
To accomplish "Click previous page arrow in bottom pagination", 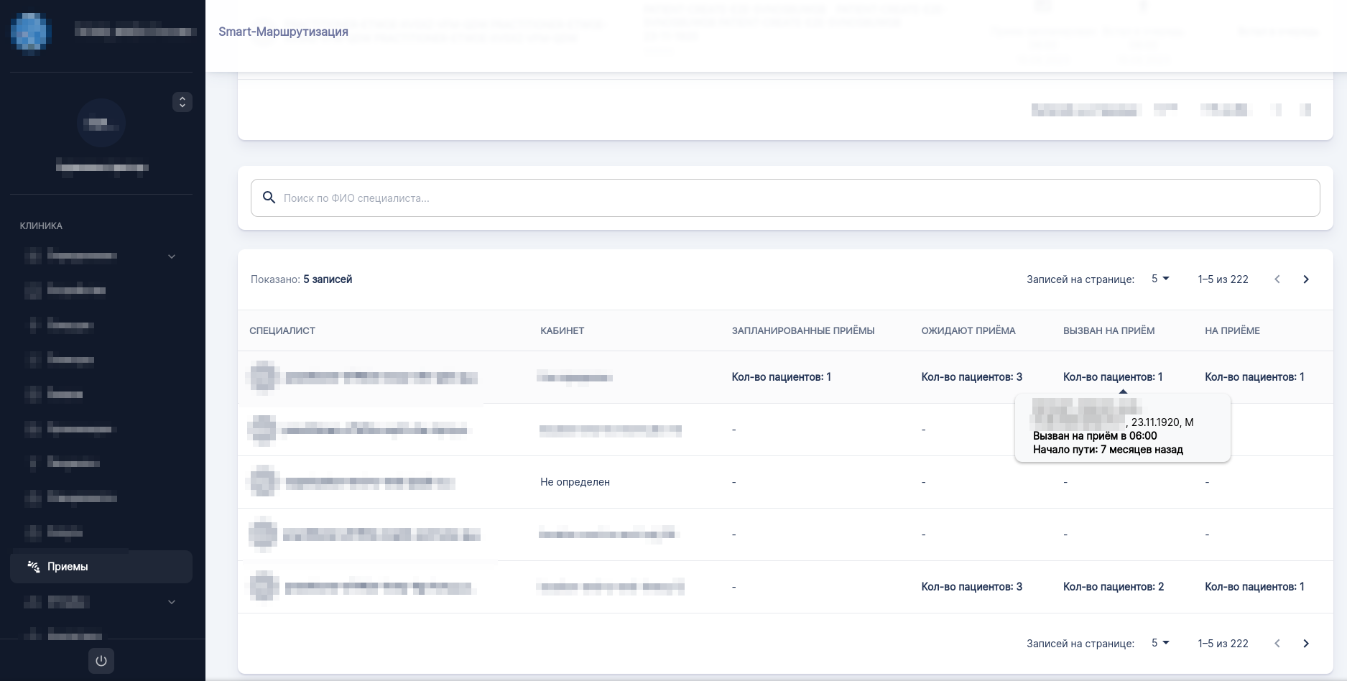I will [x=1277, y=644].
